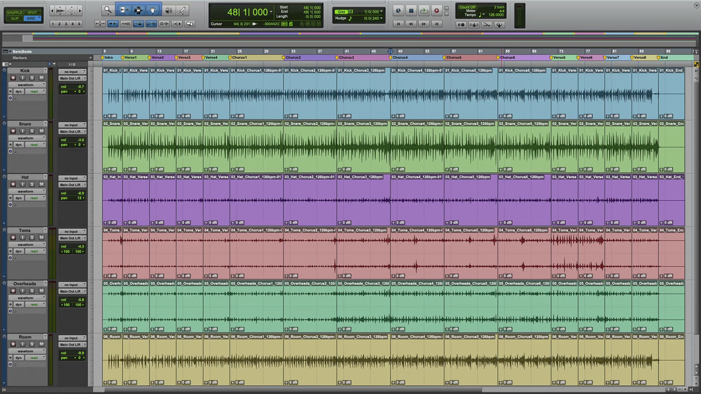Choose the Pencil tool

(183, 10)
